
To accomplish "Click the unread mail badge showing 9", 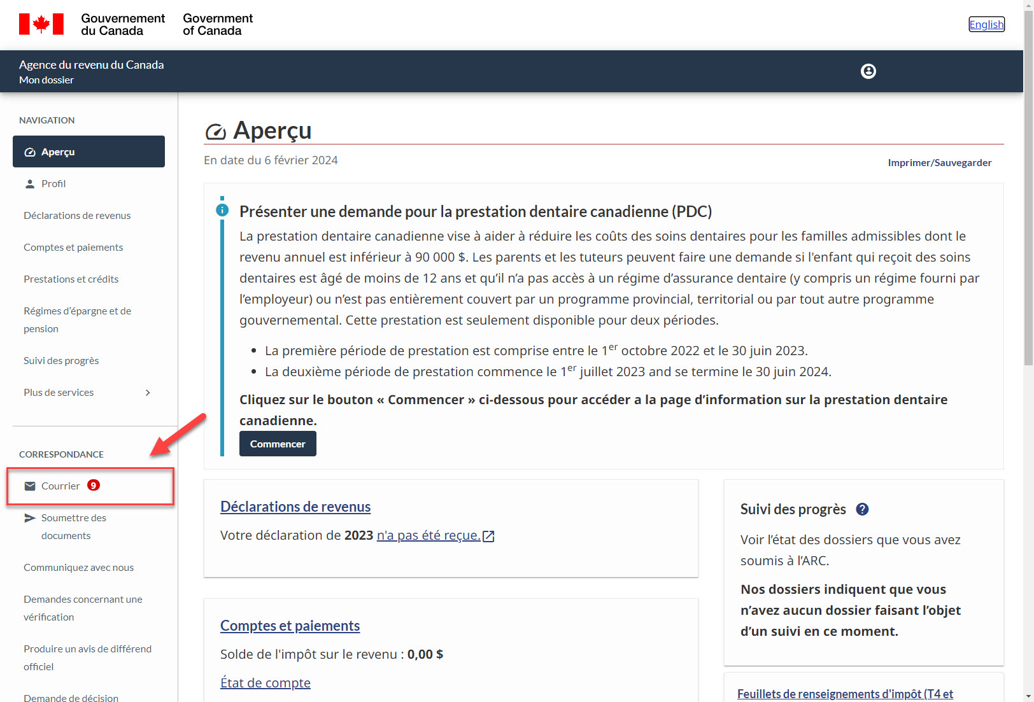I will click(x=94, y=485).
